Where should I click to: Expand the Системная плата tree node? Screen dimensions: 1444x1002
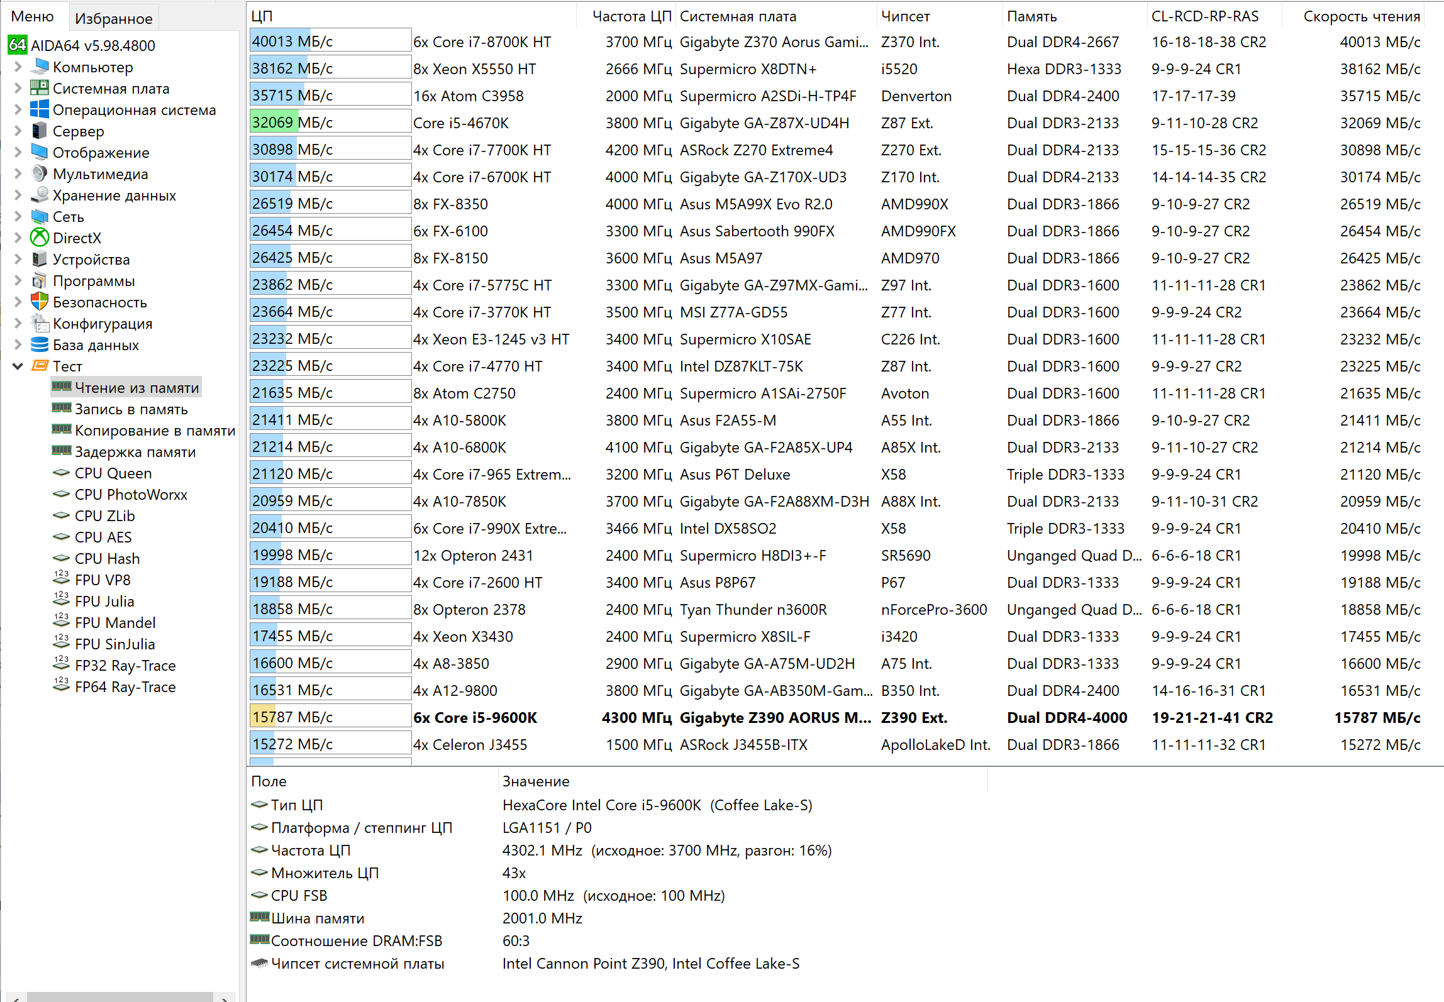pos(18,89)
